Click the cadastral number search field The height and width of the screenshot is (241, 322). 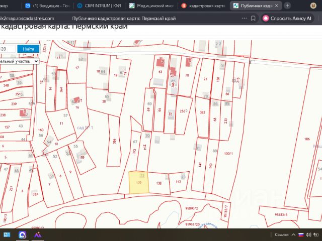coord(8,49)
